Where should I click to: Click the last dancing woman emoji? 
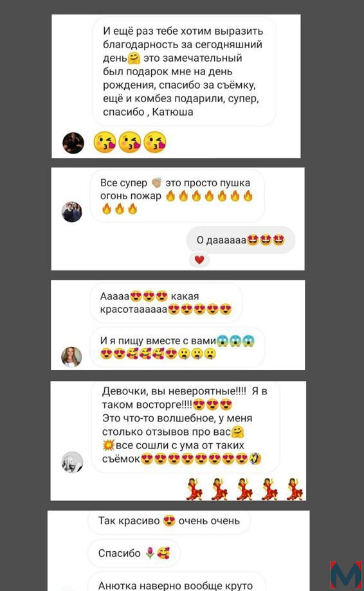[x=295, y=488]
